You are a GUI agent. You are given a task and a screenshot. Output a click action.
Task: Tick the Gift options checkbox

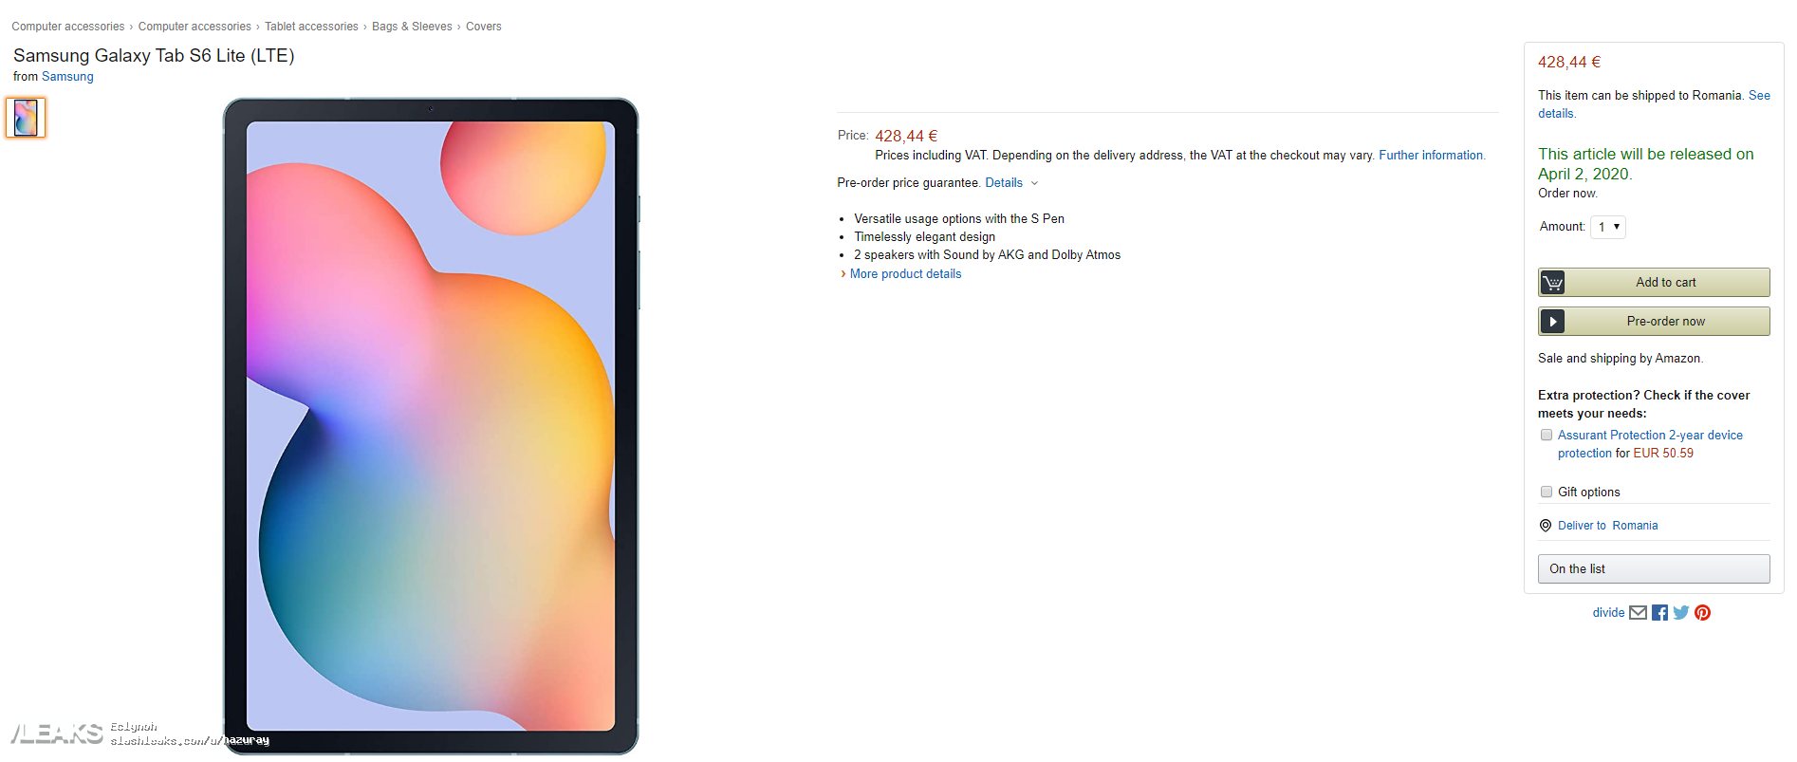pyautogui.click(x=1547, y=493)
